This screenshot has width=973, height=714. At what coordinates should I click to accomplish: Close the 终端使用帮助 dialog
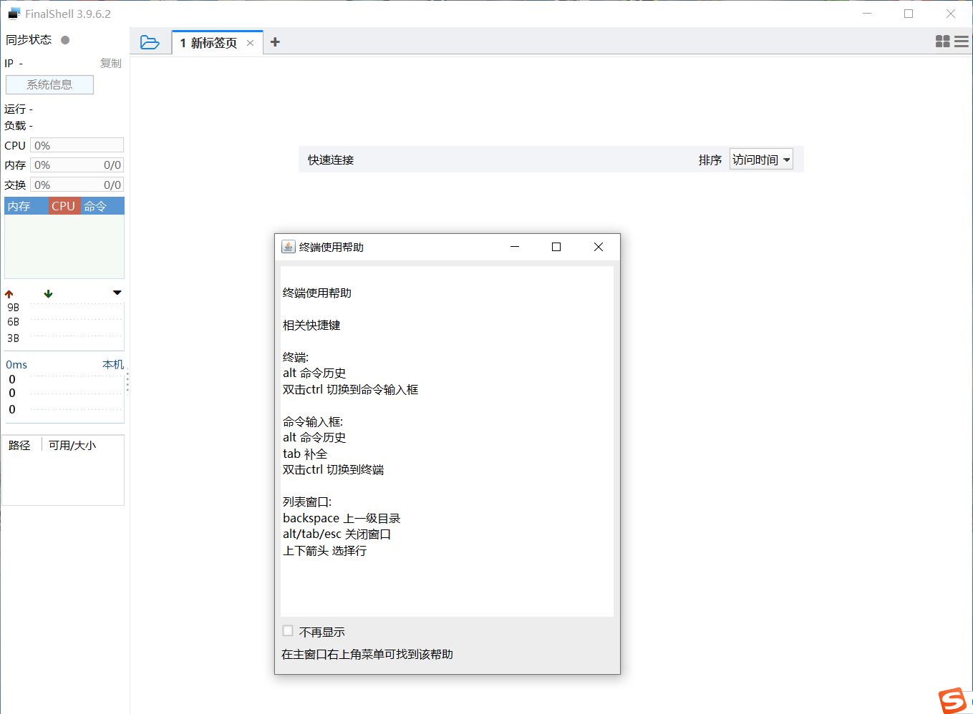click(x=599, y=247)
